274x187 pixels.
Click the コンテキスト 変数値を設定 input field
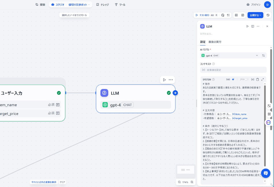coord(233,70)
